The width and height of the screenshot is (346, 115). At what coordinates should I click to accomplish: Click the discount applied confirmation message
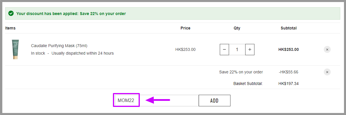pyautogui.click(x=71, y=14)
